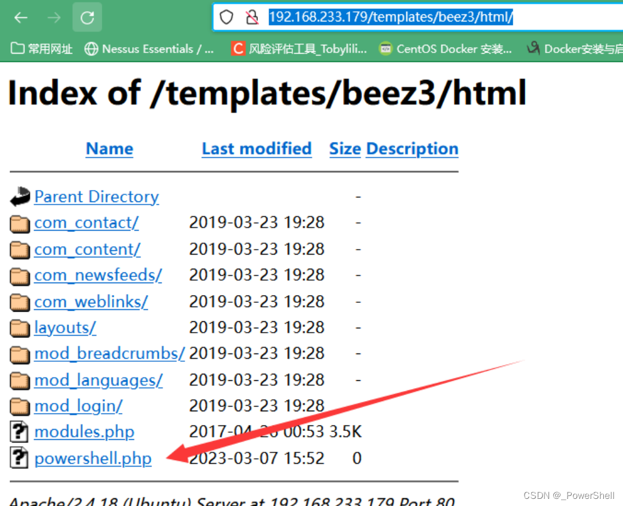The width and height of the screenshot is (623, 506).
Task: Click the folder icon beside layouts/
Action: tap(20, 328)
